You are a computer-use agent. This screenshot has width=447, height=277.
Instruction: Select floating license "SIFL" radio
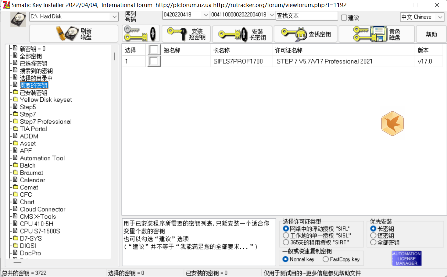[x=286, y=229]
